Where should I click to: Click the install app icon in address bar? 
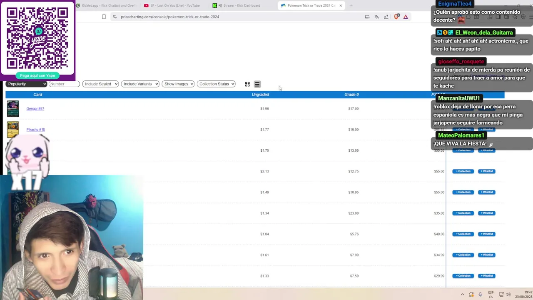click(367, 17)
